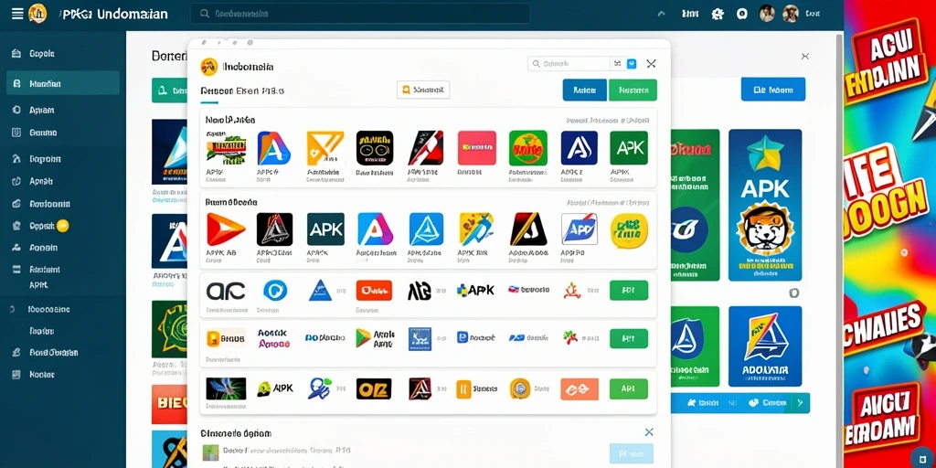Click the green button in the Play triangle row
The height and width of the screenshot is (468, 936).
coord(629,338)
